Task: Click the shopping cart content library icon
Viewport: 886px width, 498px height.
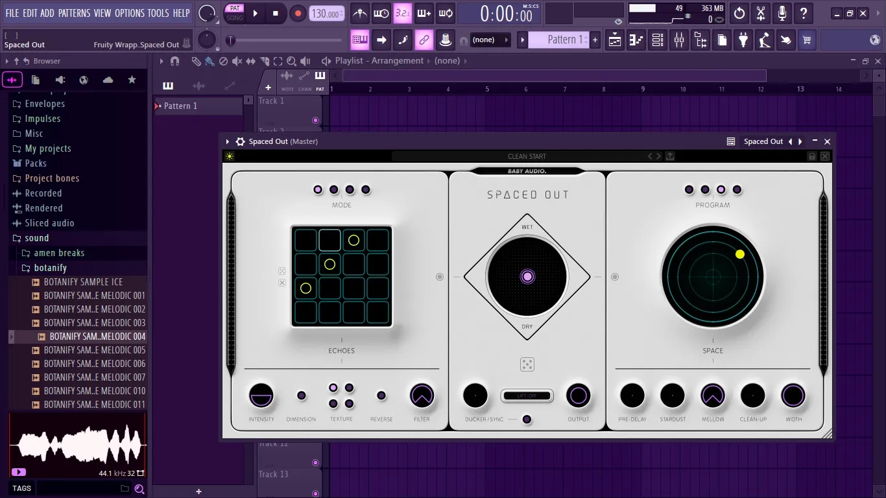Action: (x=807, y=40)
